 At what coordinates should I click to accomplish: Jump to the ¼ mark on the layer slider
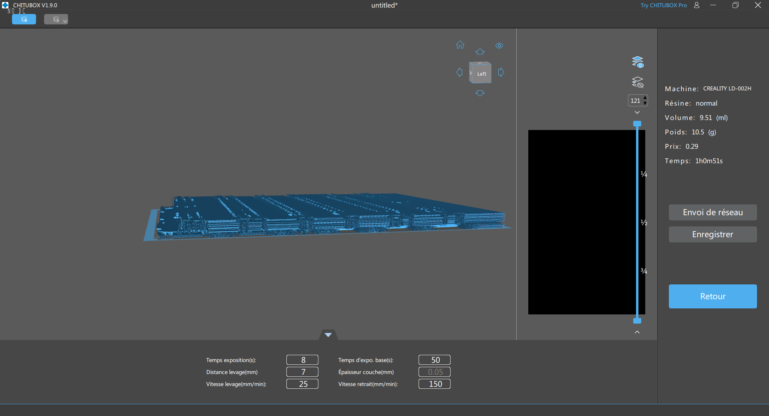(644, 174)
